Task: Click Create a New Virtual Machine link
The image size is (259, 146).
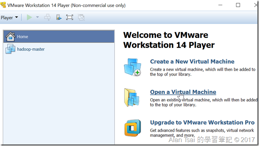Action: pos(192,62)
